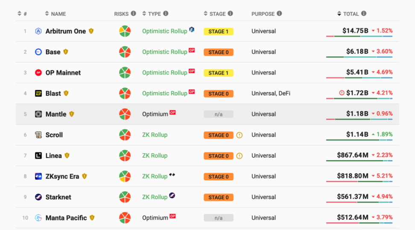Click the red warning icon on Blast total

[x=341, y=92]
